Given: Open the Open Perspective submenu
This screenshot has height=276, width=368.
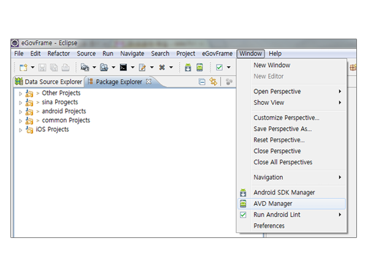Looking at the screenshot, I should point(292,91).
